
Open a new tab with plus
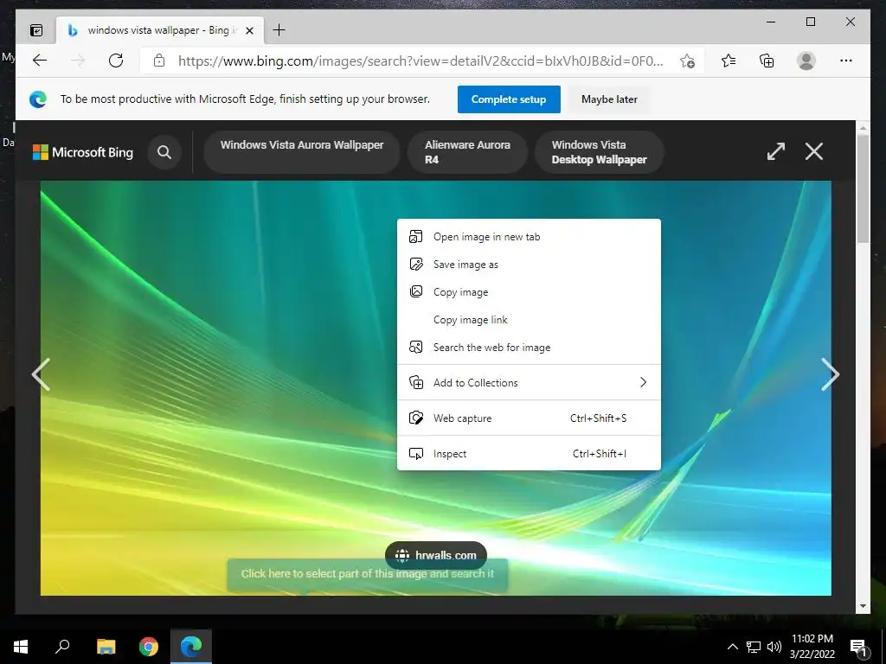tap(279, 30)
